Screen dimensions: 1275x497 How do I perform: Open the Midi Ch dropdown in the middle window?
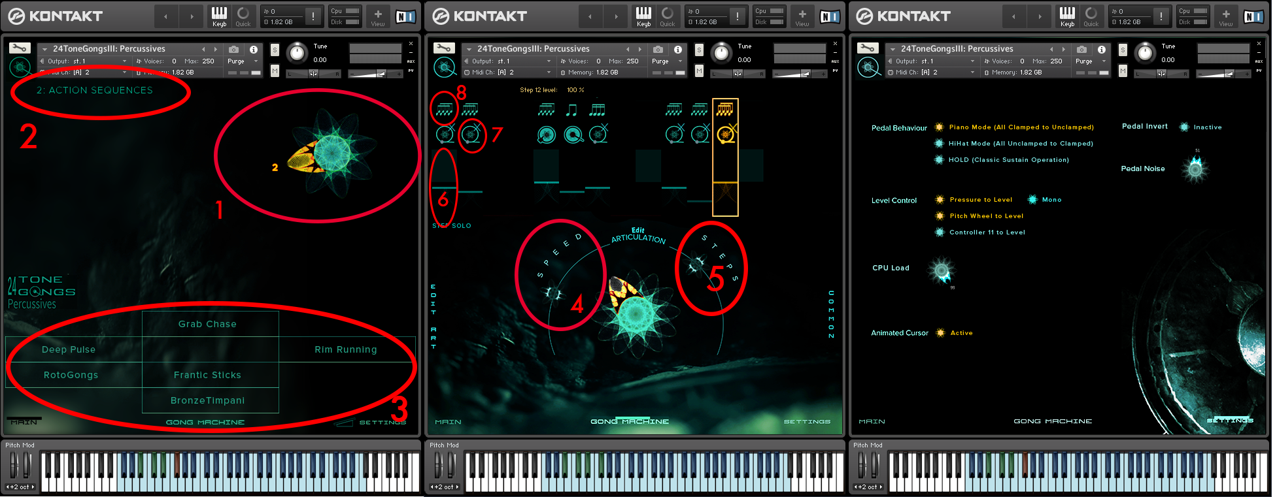[x=507, y=72]
